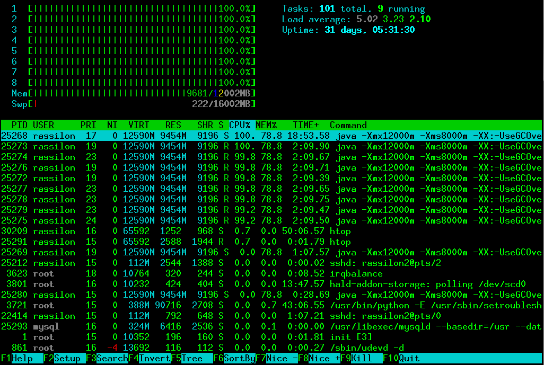Click Nice - to change priority
The width and height of the screenshot is (544, 365).
pyautogui.click(x=282, y=359)
